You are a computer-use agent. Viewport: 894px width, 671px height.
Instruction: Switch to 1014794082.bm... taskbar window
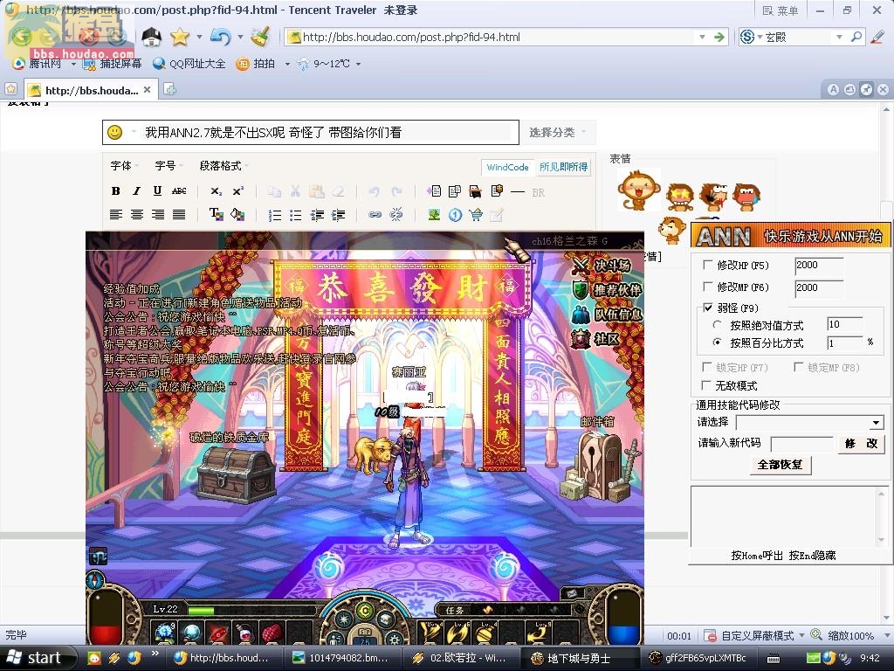pyautogui.click(x=342, y=658)
